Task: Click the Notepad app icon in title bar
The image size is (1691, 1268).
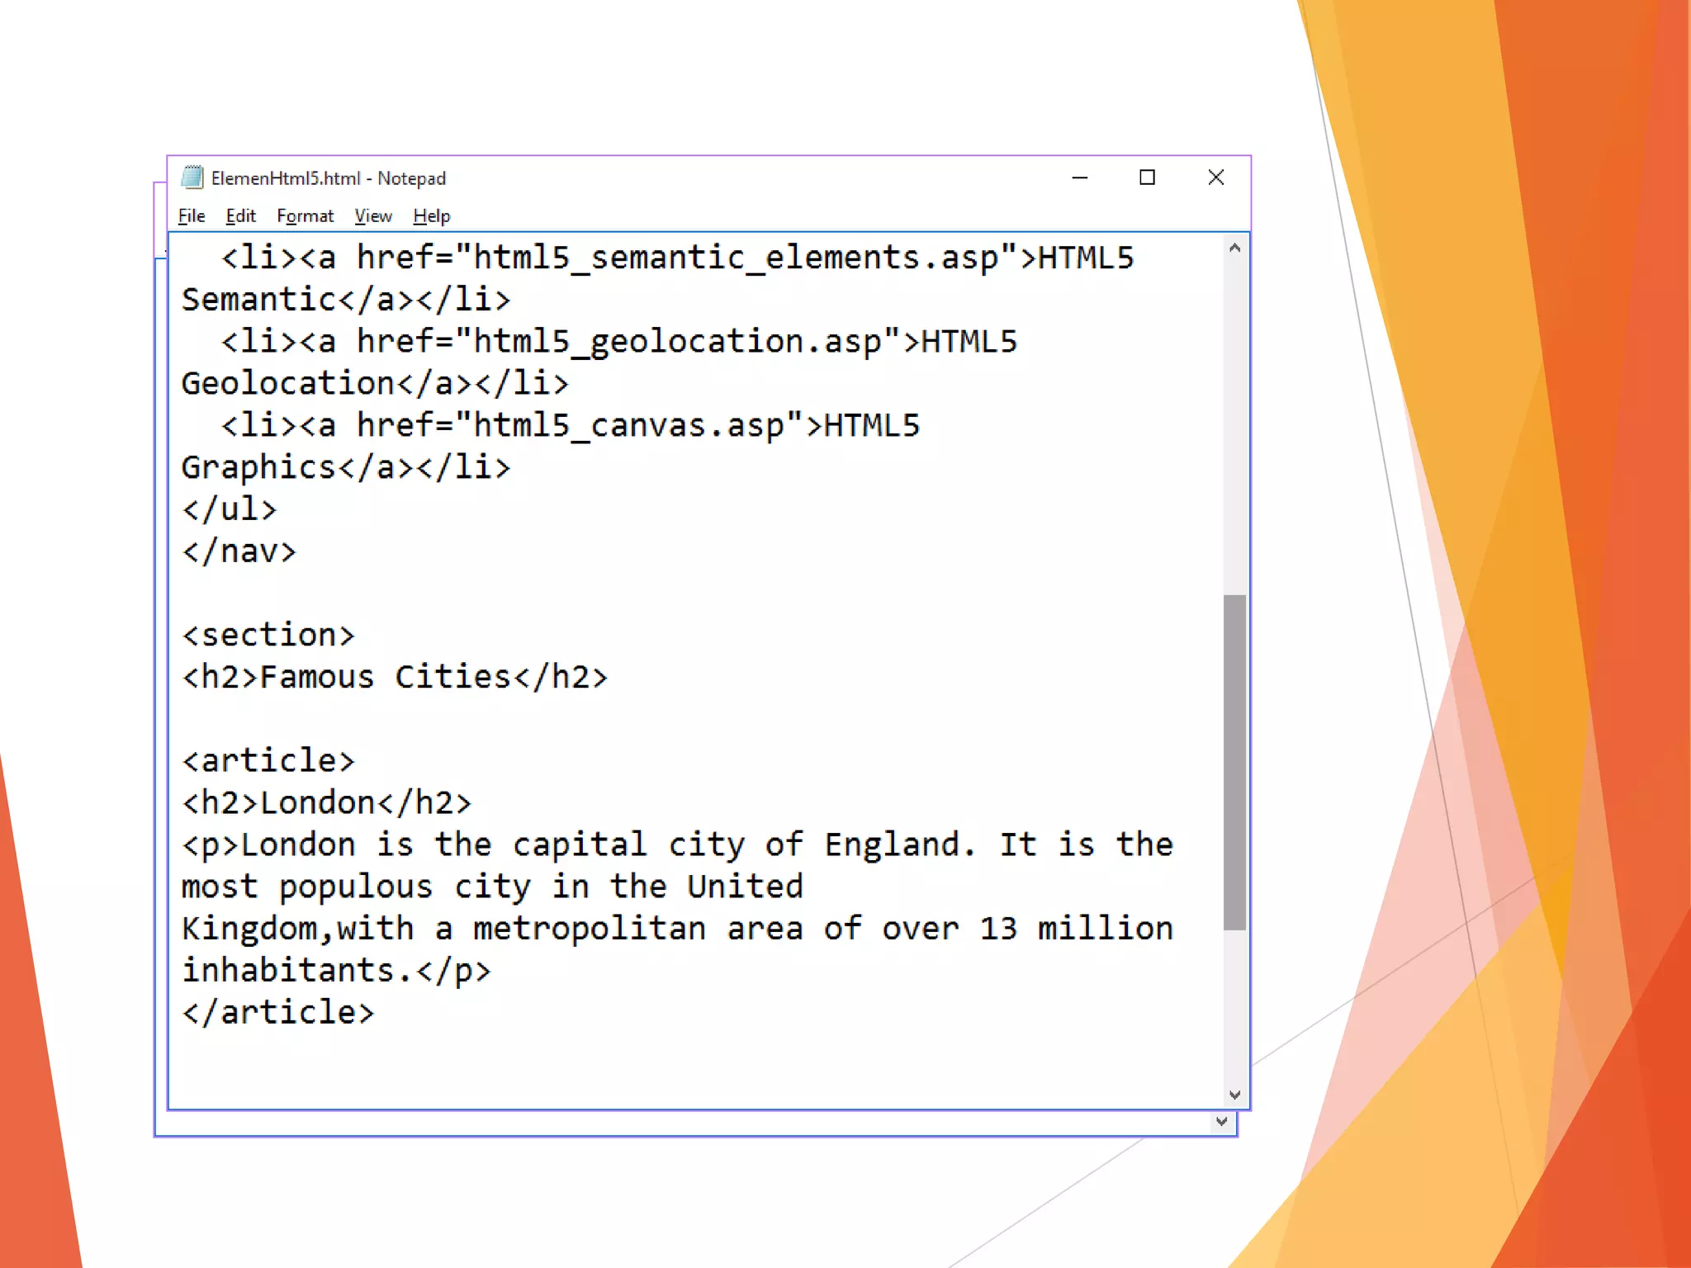Action: click(192, 177)
